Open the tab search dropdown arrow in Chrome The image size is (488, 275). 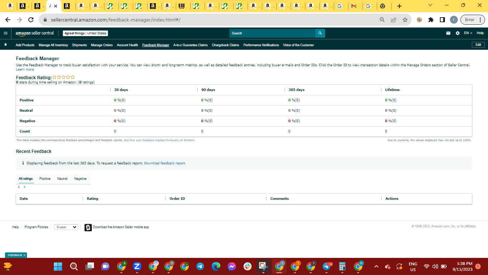(x=430, y=5)
